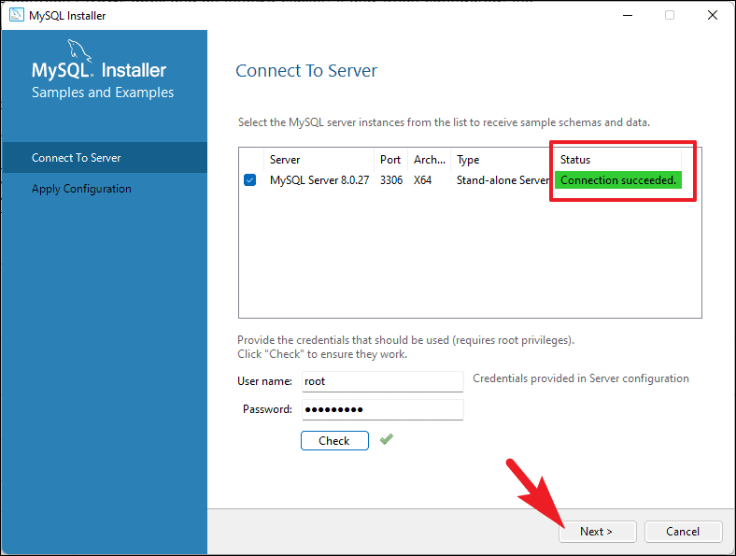Click the 3306 port cell
736x556 pixels.
click(391, 180)
